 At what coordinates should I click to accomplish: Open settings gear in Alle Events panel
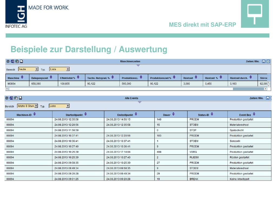click(x=7, y=98)
